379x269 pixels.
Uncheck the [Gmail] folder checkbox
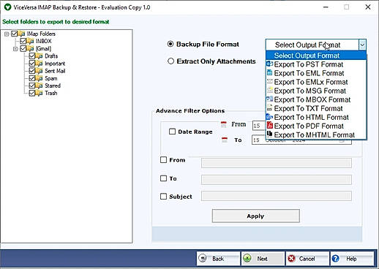coord(23,48)
